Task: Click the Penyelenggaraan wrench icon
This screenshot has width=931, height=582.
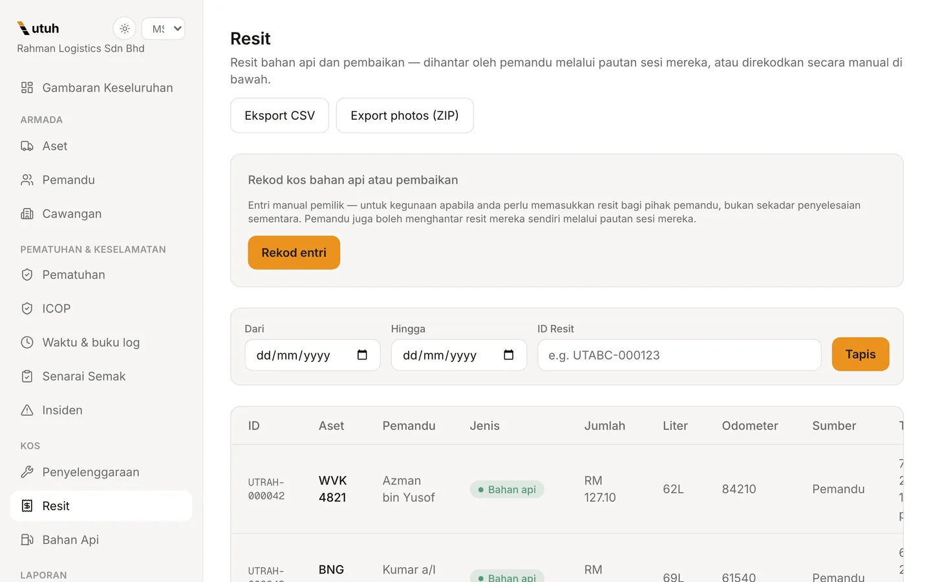Action: tap(27, 472)
